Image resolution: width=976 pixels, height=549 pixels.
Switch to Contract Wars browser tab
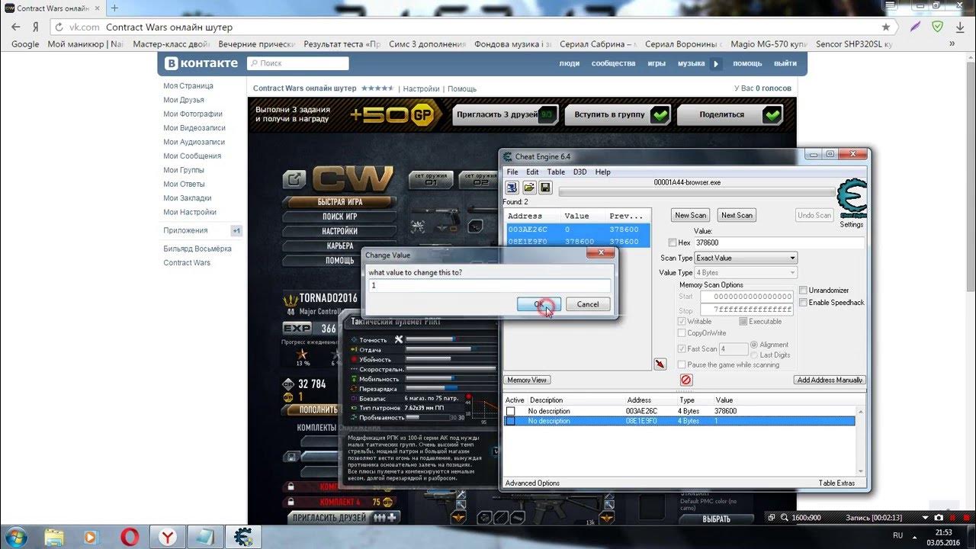tap(52, 8)
